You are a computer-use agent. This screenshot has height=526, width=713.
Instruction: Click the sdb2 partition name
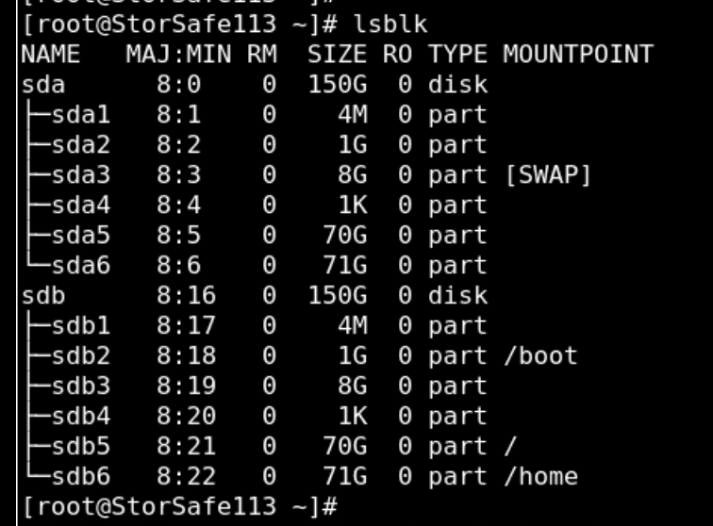[x=81, y=355]
